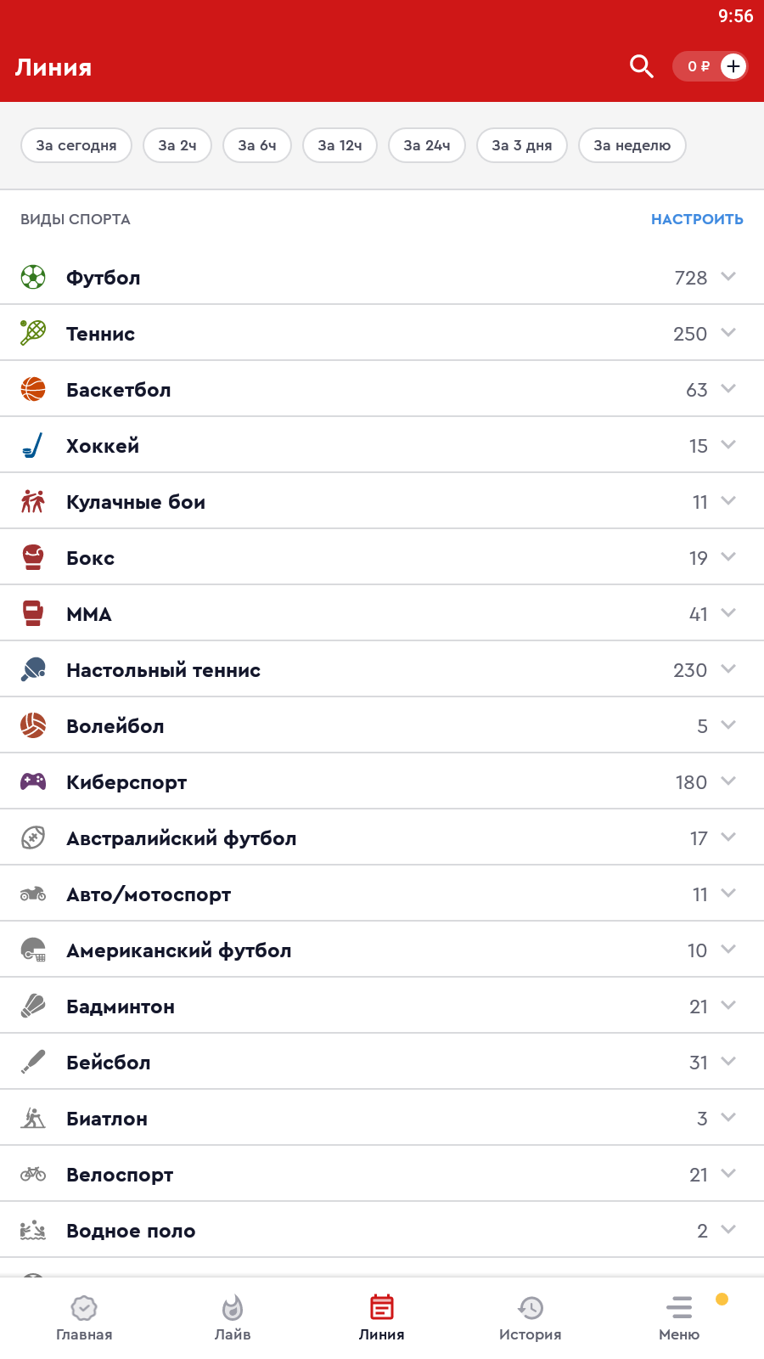Tap the football soccer ball icon
This screenshot has width=764, height=1359.
pyautogui.click(x=33, y=277)
